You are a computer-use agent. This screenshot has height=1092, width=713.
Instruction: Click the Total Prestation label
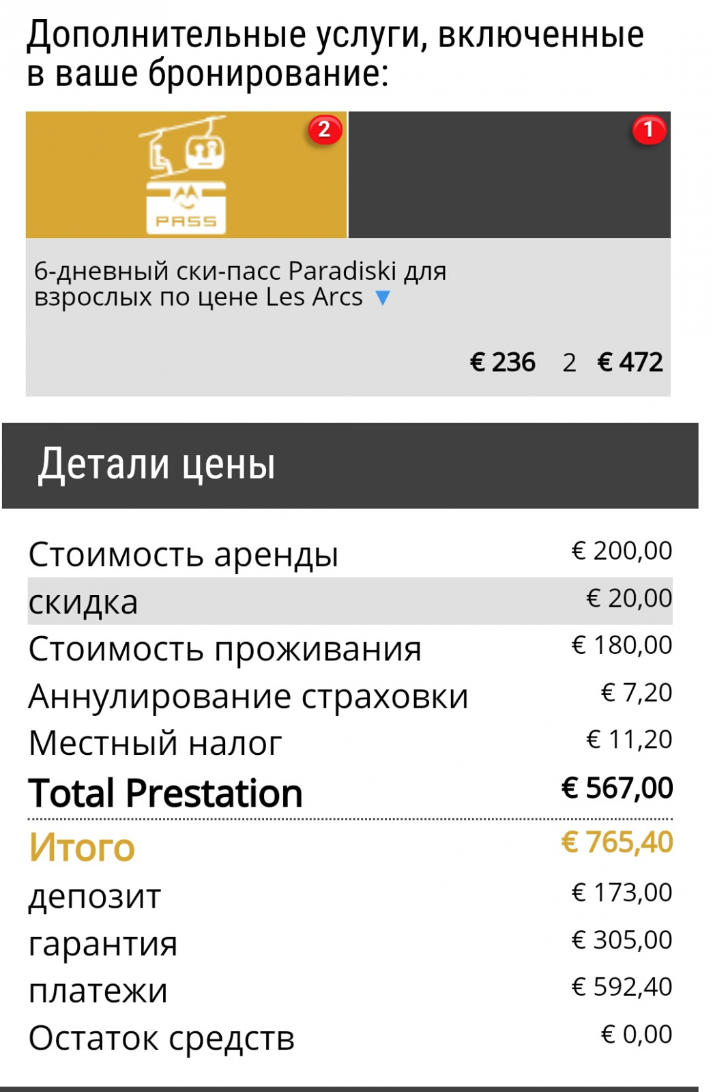pos(166,793)
